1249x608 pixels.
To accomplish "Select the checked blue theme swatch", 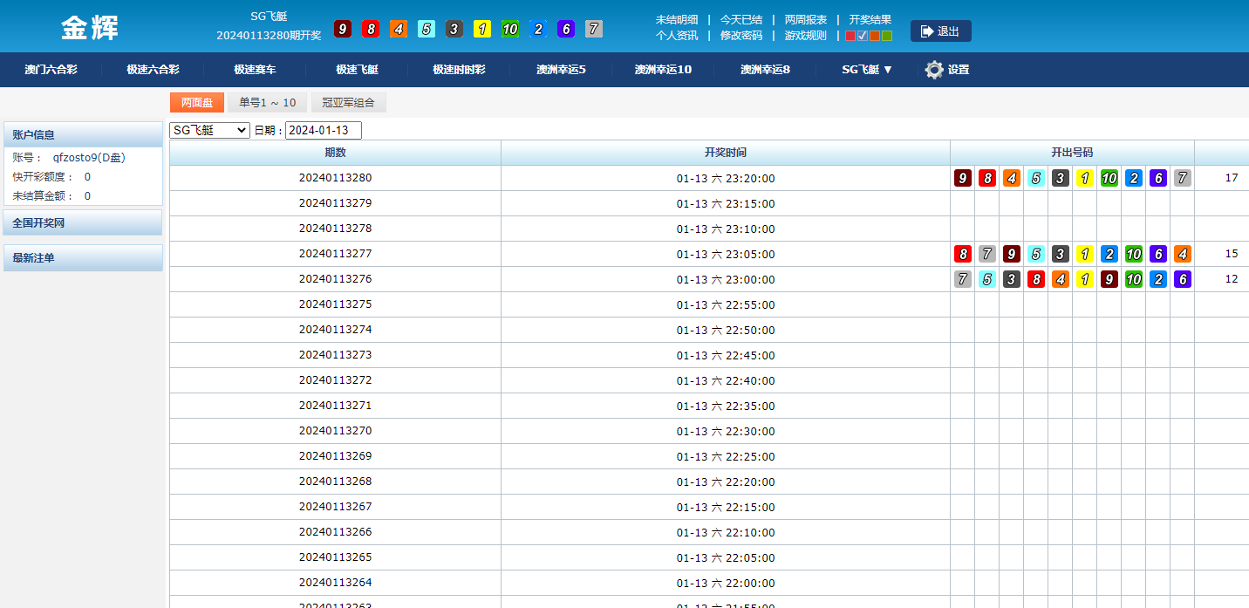I will [863, 36].
